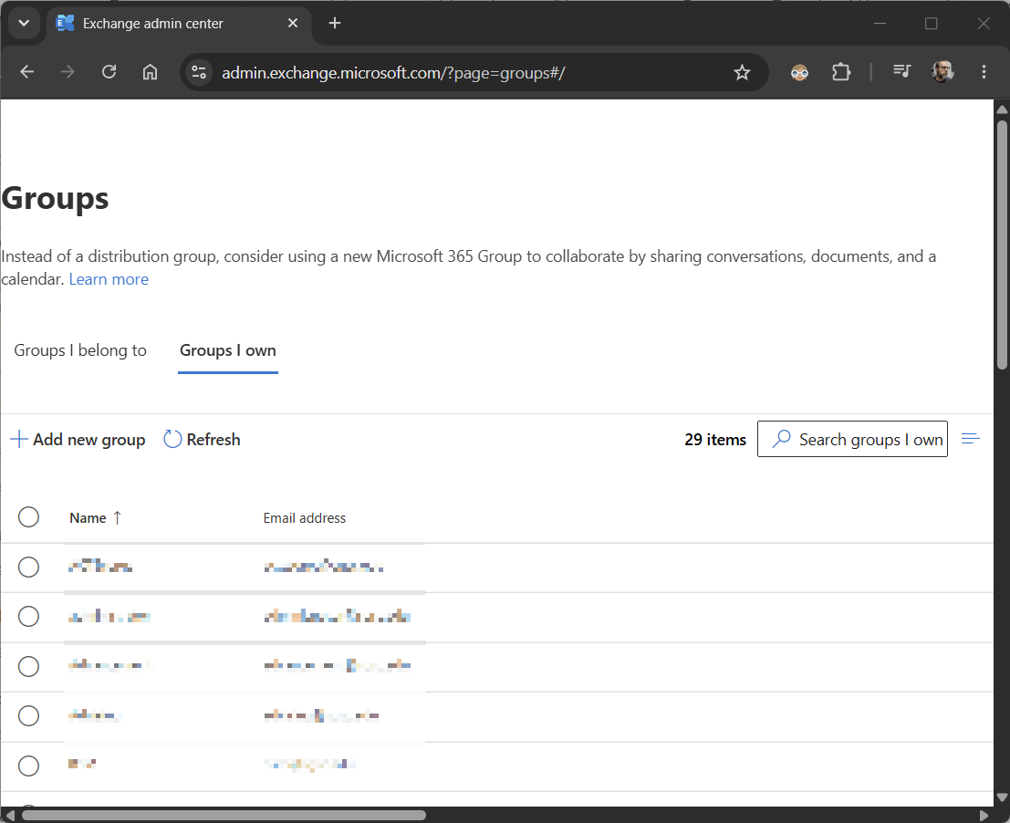Select the third group row checkbox
1010x823 pixels.
point(28,666)
